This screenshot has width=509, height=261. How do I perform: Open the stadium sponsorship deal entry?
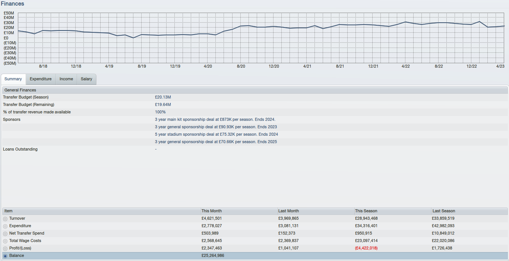tap(216, 134)
